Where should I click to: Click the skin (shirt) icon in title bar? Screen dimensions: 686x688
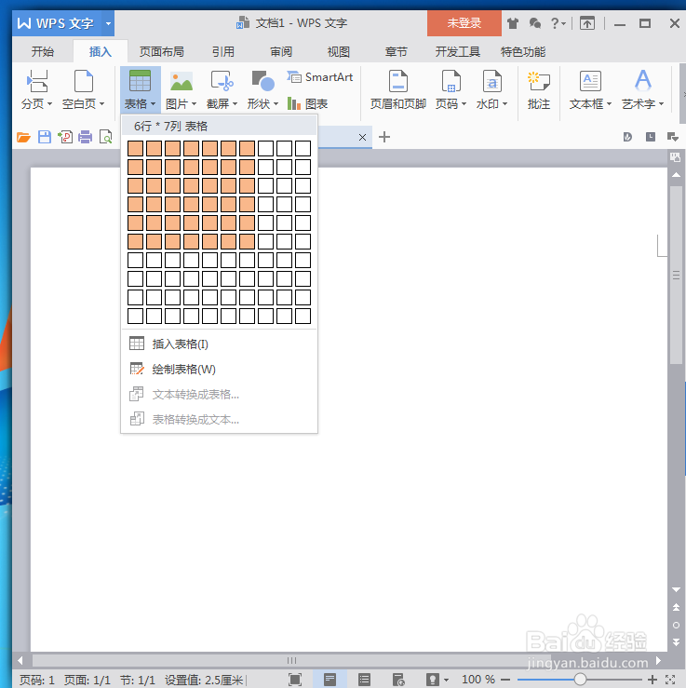pos(513,23)
